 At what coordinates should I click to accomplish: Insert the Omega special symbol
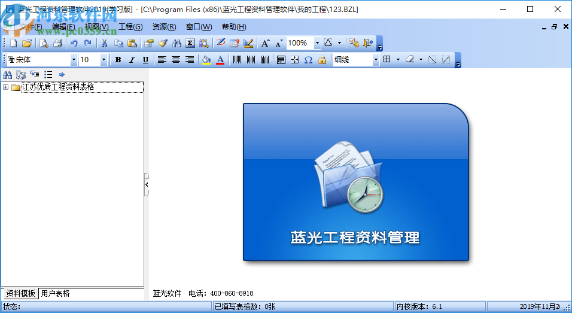coord(308,59)
